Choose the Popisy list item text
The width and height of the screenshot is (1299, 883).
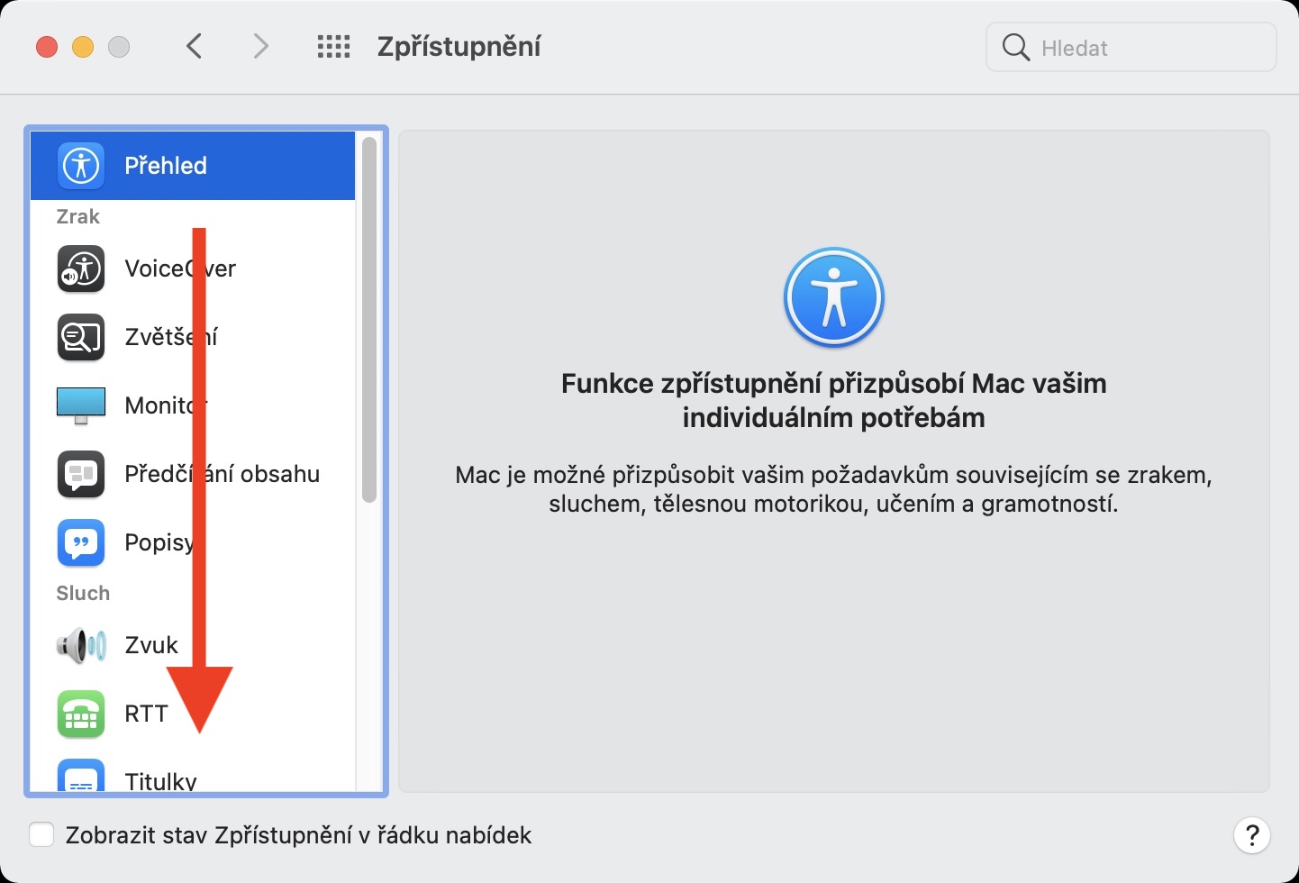[x=159, y=542]
